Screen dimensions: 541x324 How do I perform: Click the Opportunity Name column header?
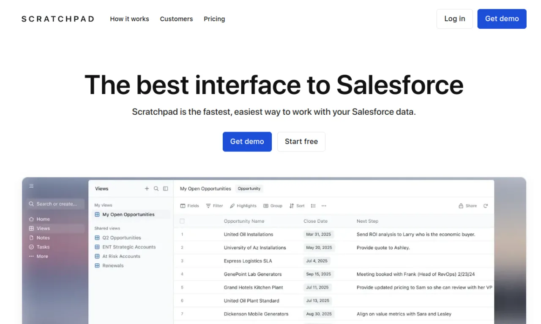click(244, 221)
